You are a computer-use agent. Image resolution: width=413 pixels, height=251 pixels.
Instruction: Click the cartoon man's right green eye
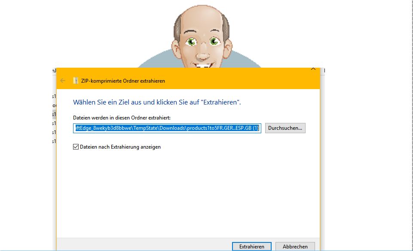214,41
